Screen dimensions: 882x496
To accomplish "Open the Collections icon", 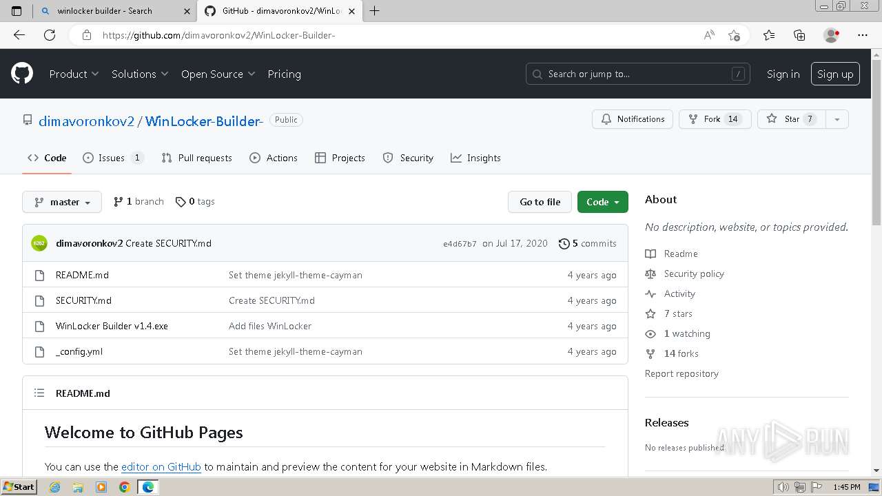I will tap(799, 35).
